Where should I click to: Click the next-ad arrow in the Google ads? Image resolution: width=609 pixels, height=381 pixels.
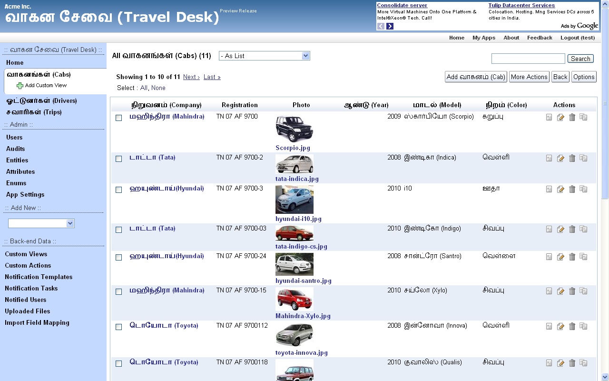pos(390,26)
